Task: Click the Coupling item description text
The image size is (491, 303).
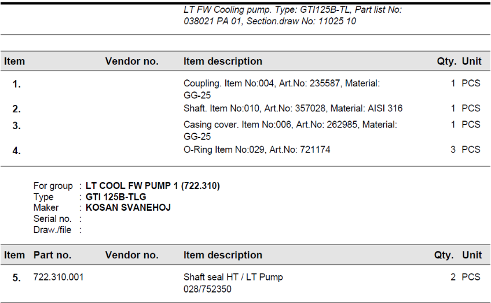Action: point(281,83)
